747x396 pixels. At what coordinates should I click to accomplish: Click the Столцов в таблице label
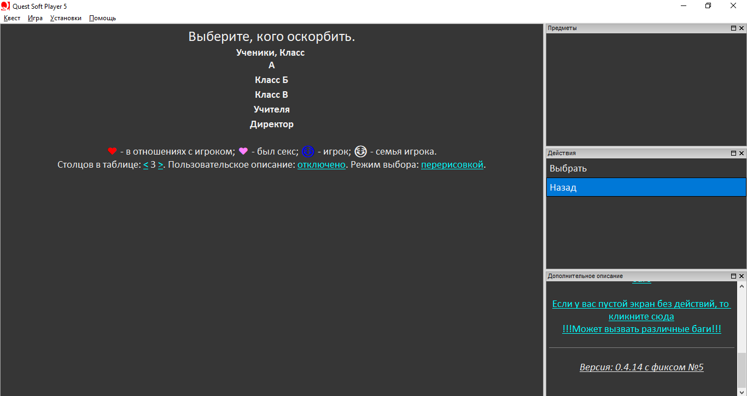point(99,164)
